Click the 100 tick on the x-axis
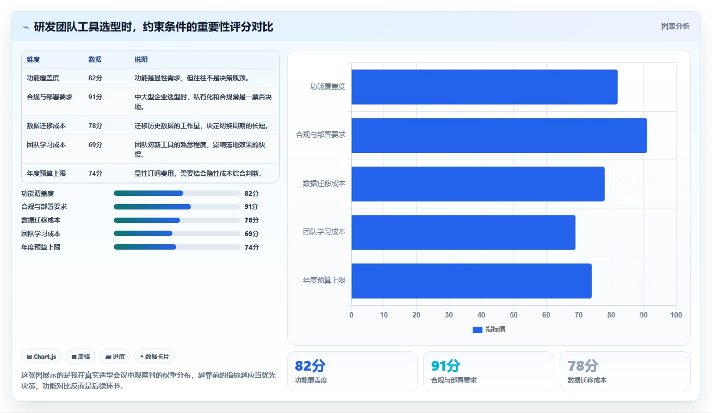This screenshot has height=413, width=712. pyautogui.click(x=676, y=315)
